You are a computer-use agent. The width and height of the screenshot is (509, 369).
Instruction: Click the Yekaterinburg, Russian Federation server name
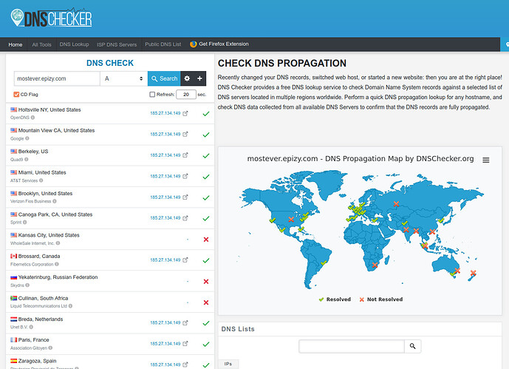[x=58, y=277]
